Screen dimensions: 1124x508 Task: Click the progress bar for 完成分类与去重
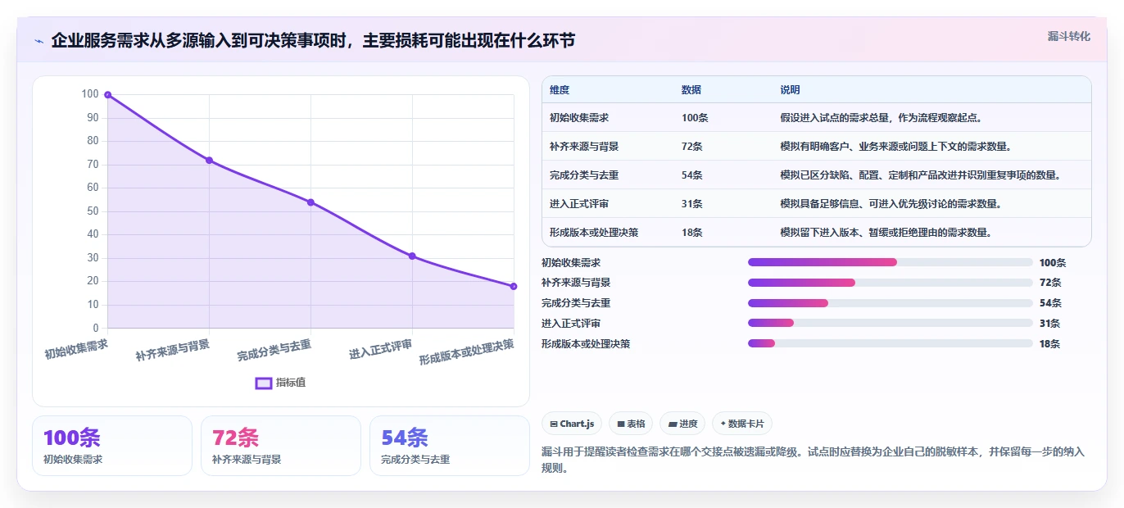[890, 303]
